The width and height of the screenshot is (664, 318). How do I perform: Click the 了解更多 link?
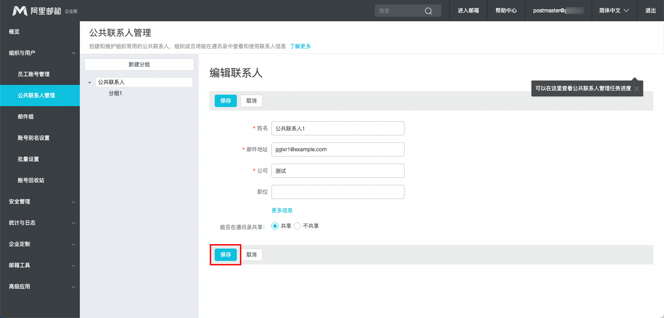point(300,46)
